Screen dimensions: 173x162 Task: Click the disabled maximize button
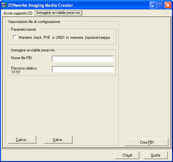coord(160,5)
